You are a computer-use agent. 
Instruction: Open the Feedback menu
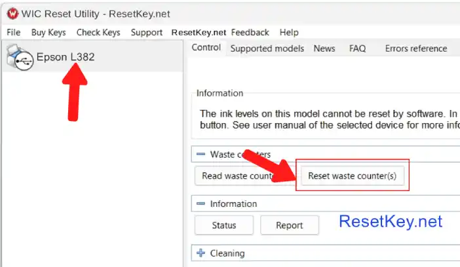[x=250, y=32]
